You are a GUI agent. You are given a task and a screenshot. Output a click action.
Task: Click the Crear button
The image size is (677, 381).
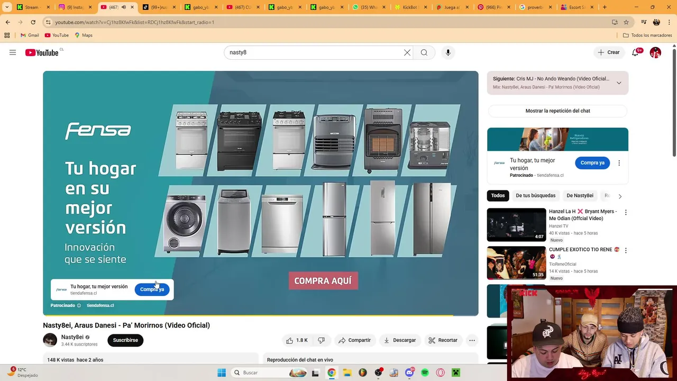(608, 52)
